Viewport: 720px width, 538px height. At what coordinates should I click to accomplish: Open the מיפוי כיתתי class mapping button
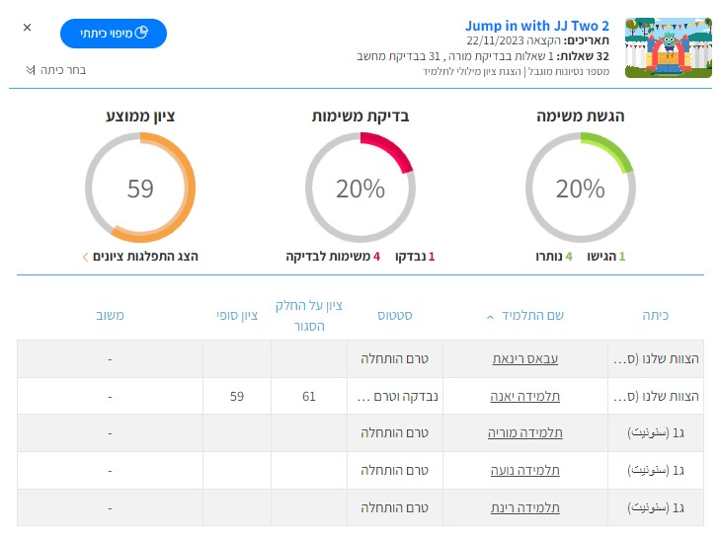tap(114, 33)
